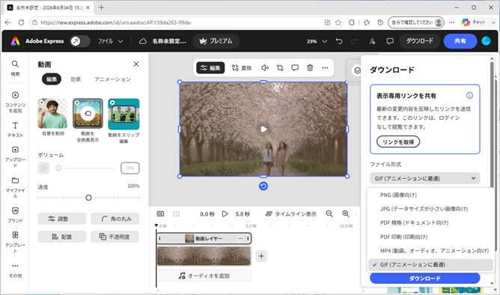Open My Files in the sidebar

[15, 187]
